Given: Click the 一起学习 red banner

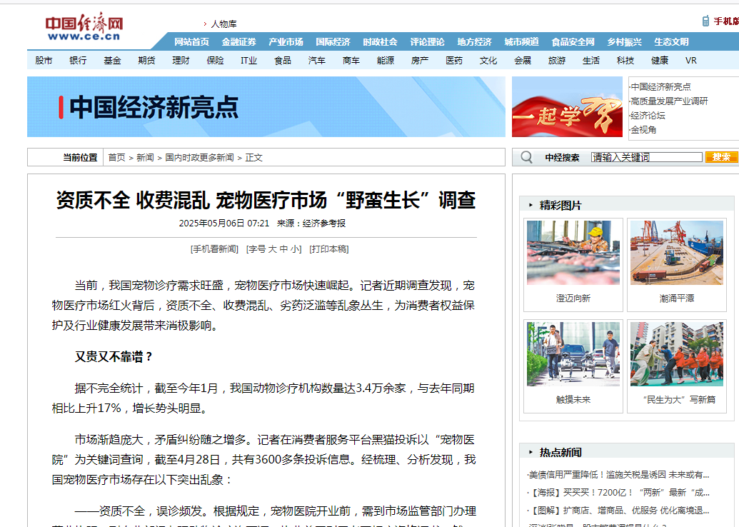Looking at the screenshot, I should point(567,107).
